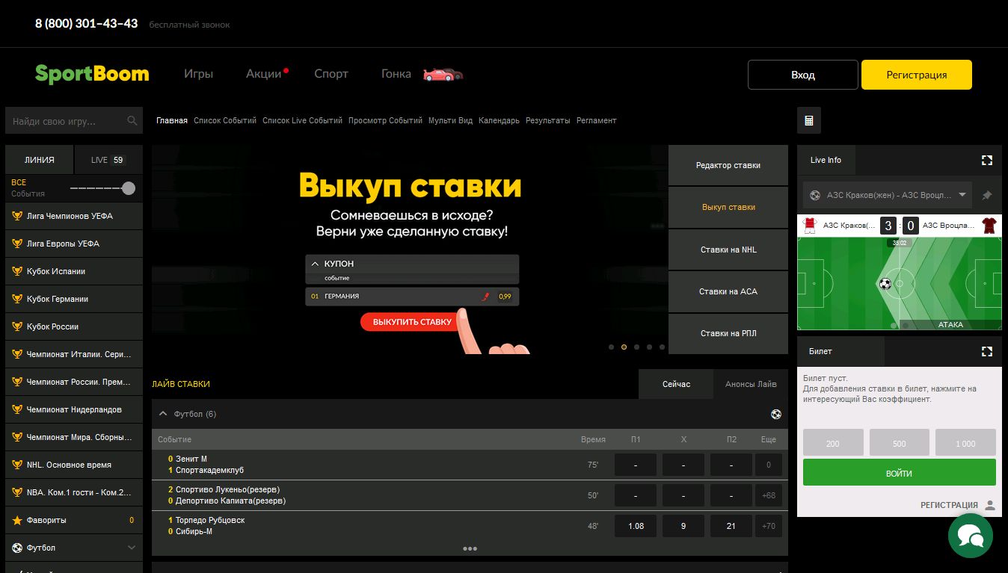Viewport: 1008px width, 573px height.
Task: Open the live match selector dropdown
Action: [x=887, y=195]
